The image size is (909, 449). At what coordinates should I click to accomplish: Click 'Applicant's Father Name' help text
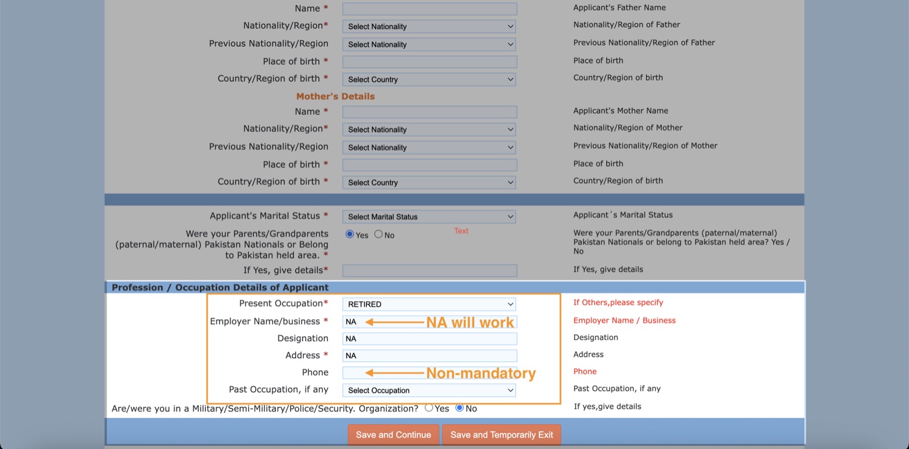[x=619, y=8]
